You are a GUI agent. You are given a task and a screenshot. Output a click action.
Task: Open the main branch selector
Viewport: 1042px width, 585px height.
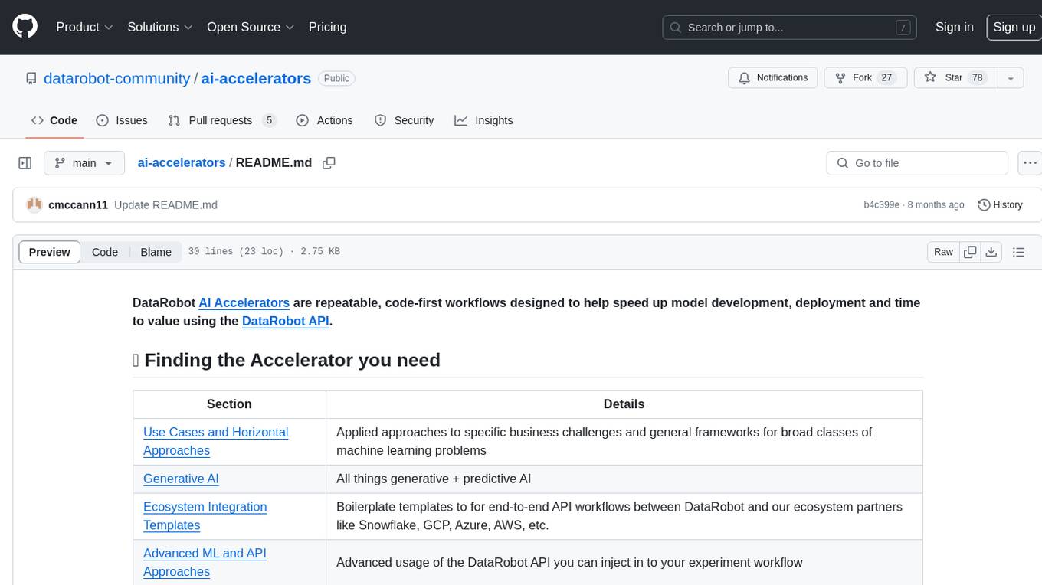tap(84, 163)
